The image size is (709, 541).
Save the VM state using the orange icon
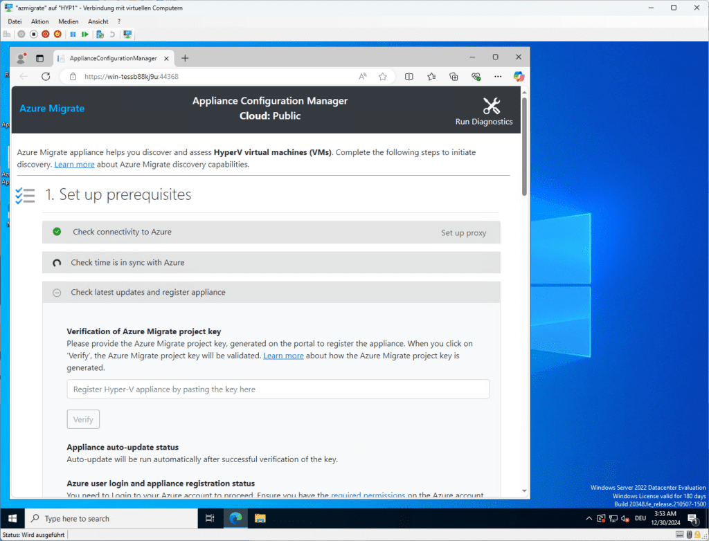(x=57, y=34)
